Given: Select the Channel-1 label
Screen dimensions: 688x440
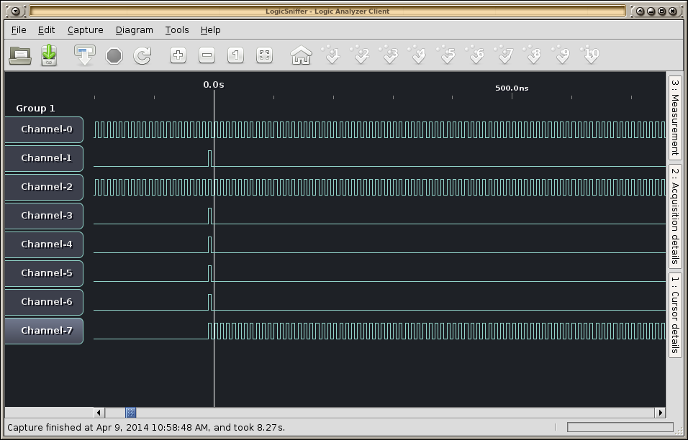Looking at the screenshot, I should 44,158.
